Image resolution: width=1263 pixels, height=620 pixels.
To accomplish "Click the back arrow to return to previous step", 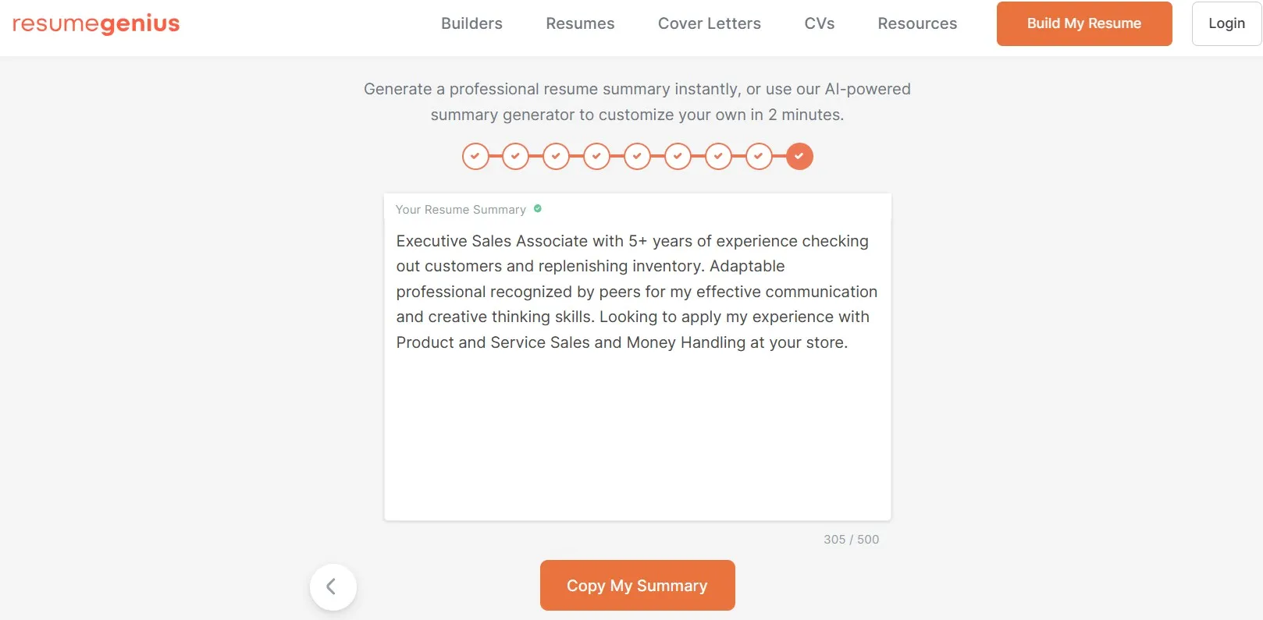I will click(333, 586).
